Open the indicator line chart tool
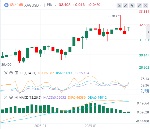This screenshot has width=150, height=129. [x=119, y=6]
